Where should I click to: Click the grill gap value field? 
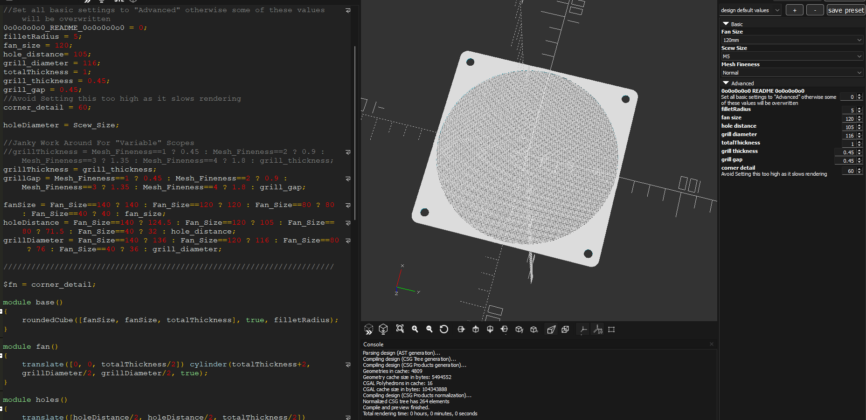(x=845, y=161)
